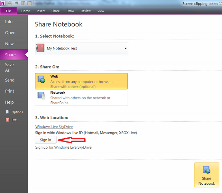Screen dimensions: 222x193
Task: Select Save As in the backstage sidebar
Action: tap(14, 68)
